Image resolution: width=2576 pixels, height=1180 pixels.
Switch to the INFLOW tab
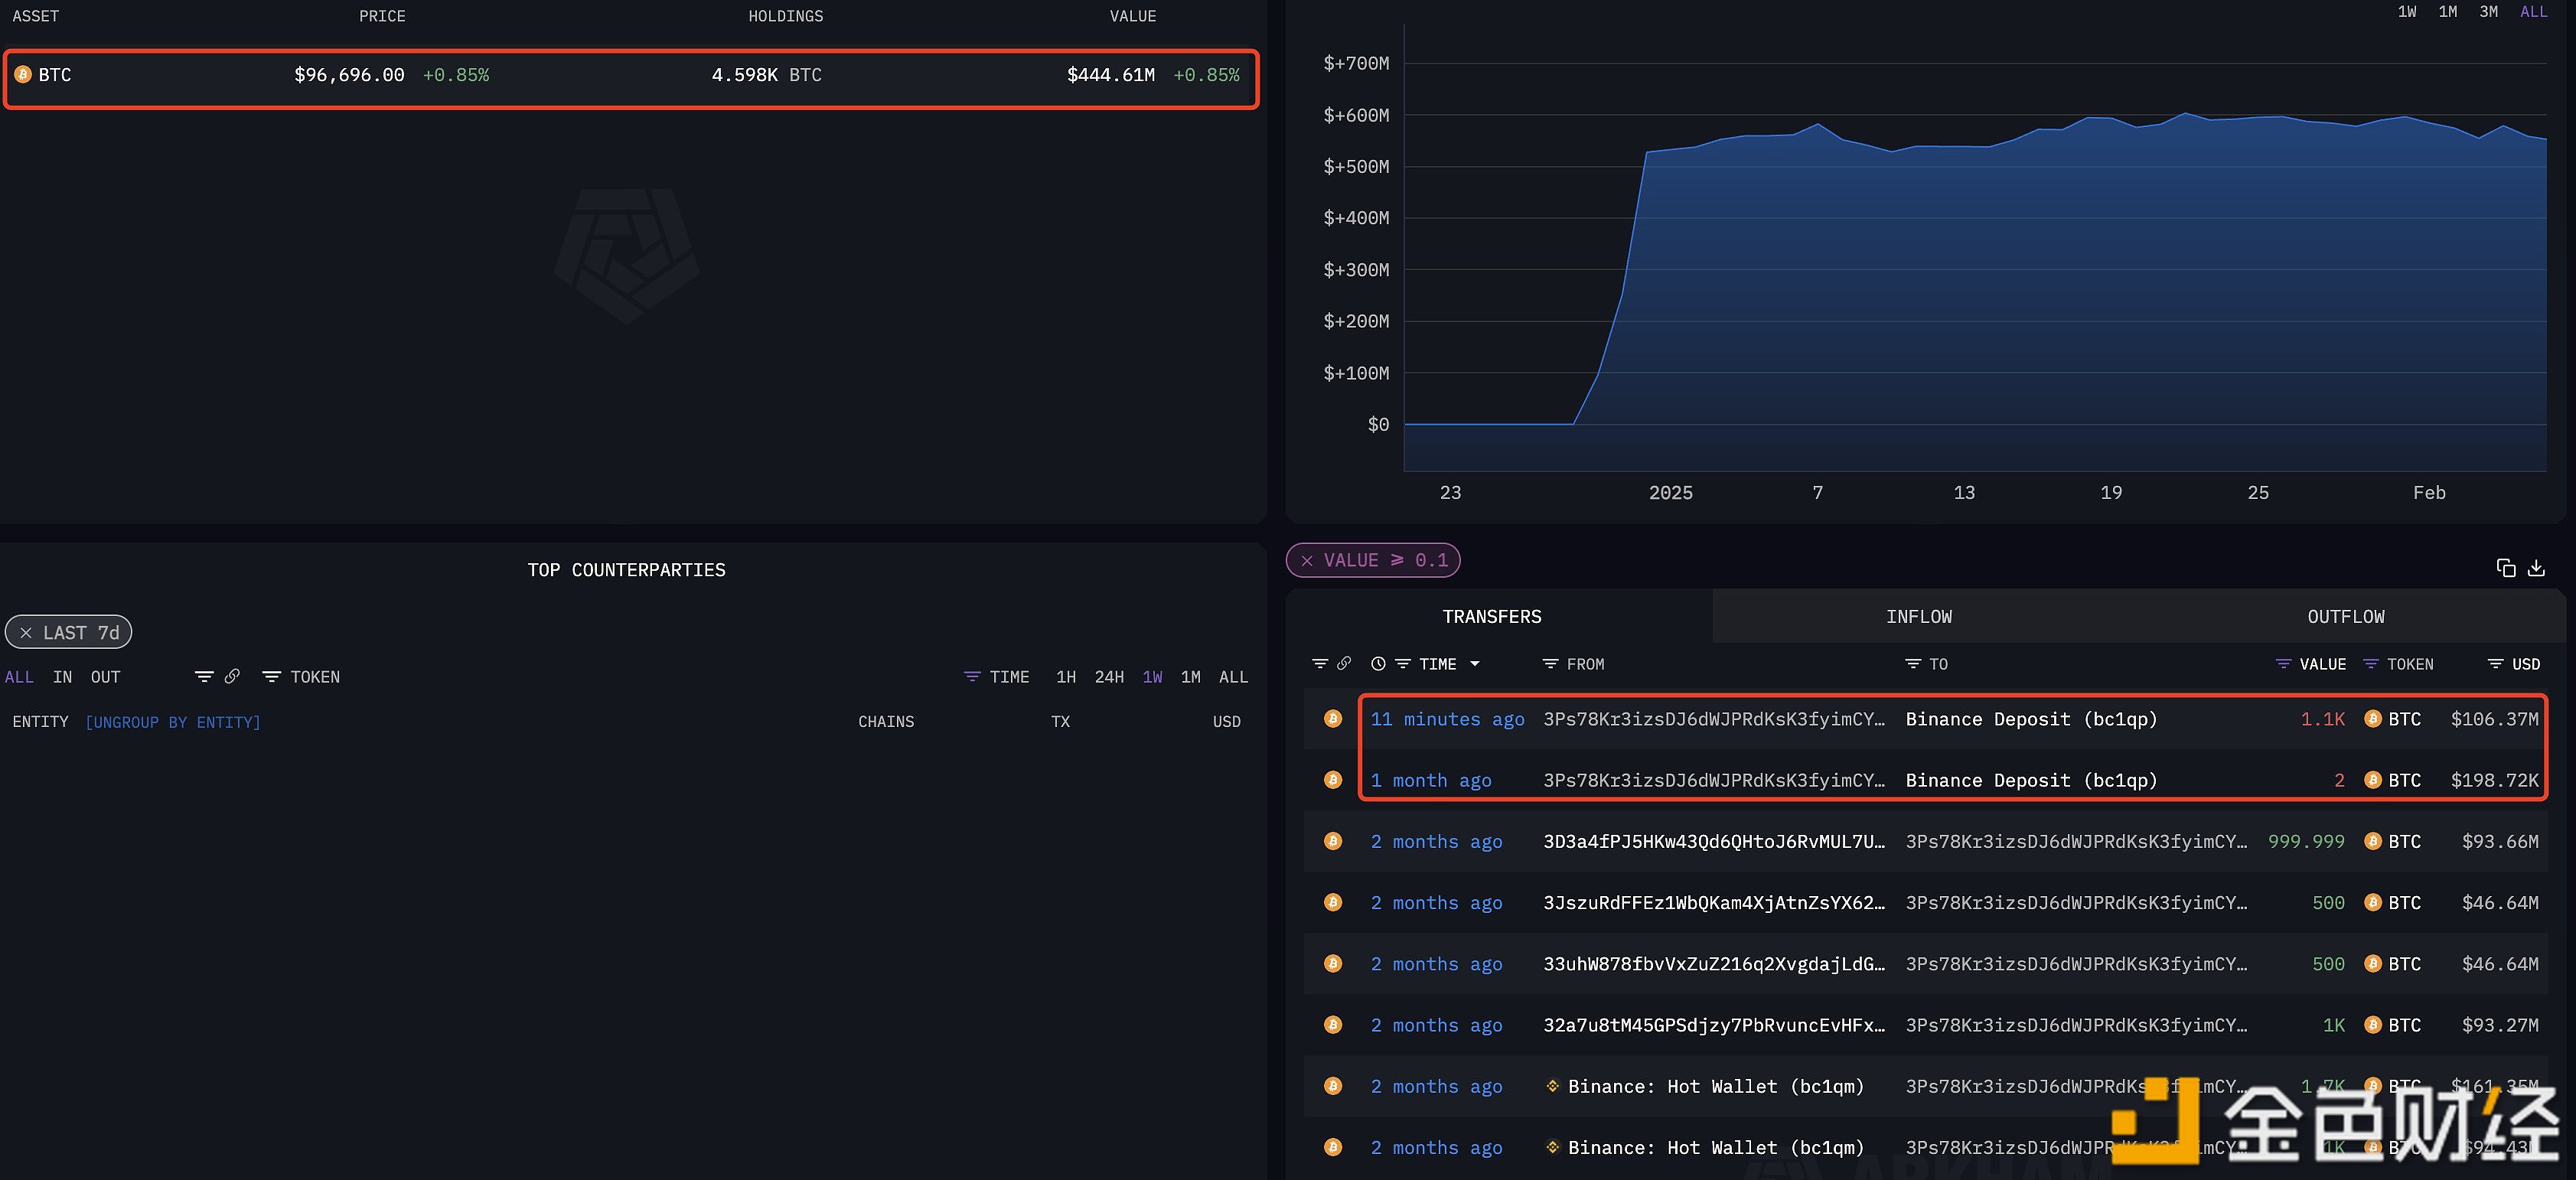click(1918, 617)
